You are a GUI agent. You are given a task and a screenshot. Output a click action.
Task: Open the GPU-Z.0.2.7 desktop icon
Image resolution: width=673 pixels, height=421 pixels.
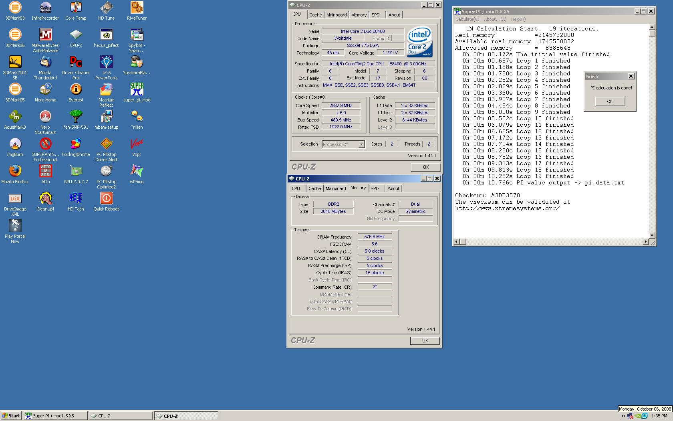click(x=76, y=174)
